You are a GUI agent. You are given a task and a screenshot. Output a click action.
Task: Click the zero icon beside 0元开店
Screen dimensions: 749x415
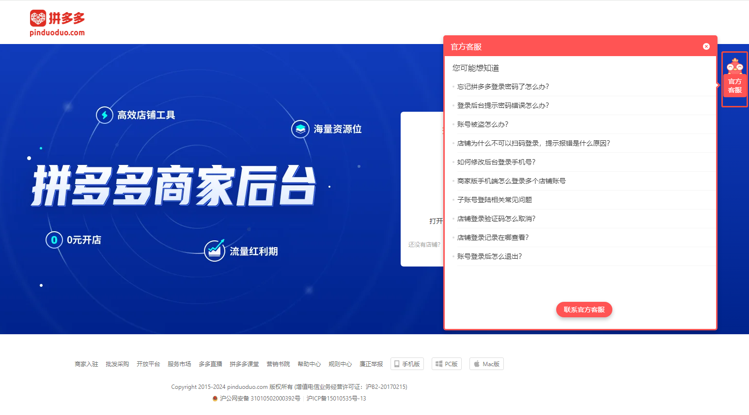(54, 240)
